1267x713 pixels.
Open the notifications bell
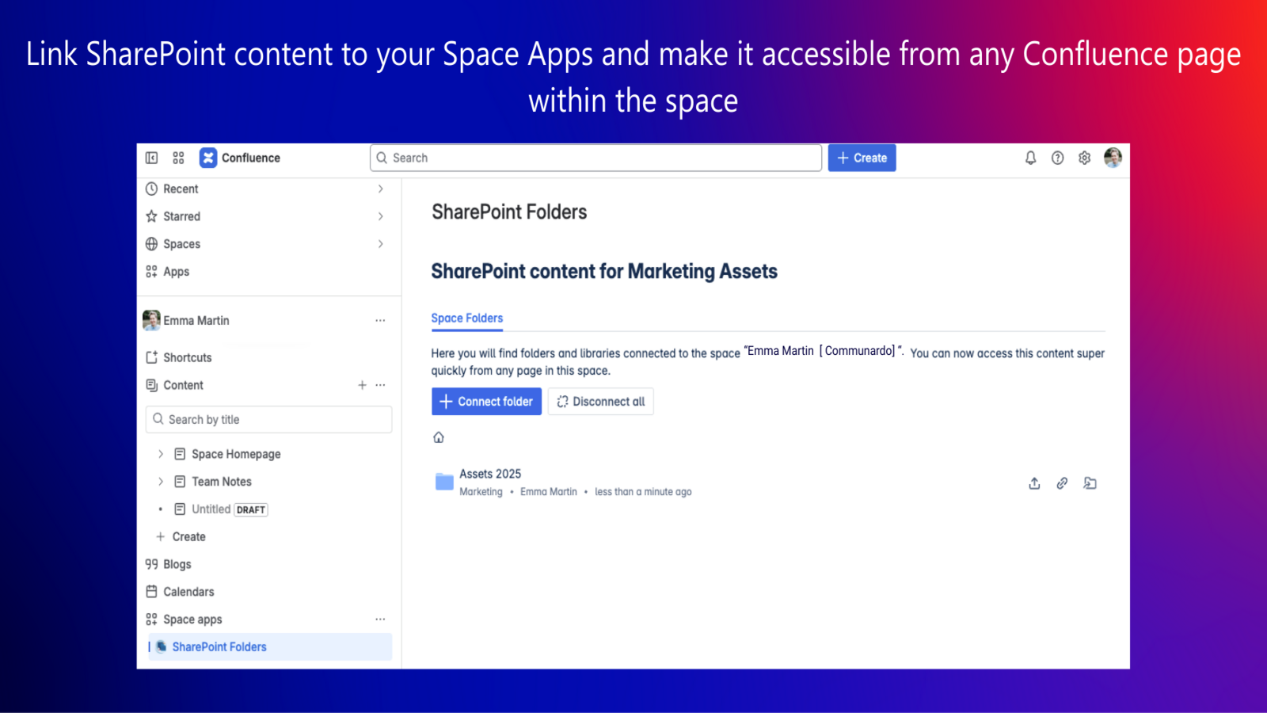(1030, 158)
